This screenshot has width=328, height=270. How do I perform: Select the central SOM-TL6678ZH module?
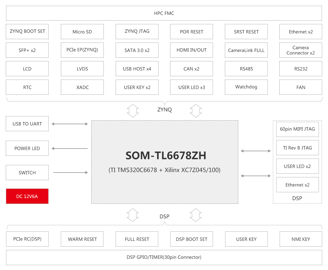tap(165, 162)
